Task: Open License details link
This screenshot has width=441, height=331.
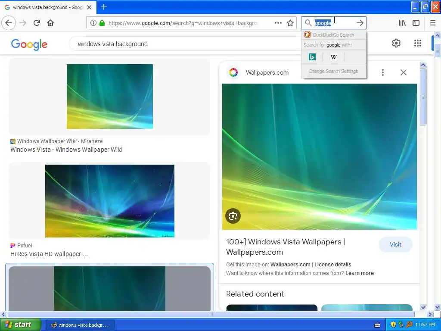Action: [x=333, y=265]
